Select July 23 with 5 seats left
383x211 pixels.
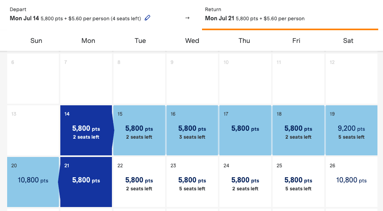[192, 182]
